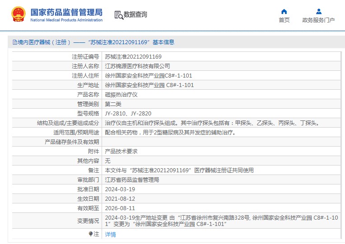Click approval date 2024-03-19
Viewport: 345px width, 244px height.
[x=120, y=189]
